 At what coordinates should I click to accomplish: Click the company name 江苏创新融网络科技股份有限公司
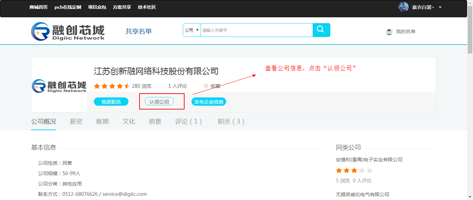pos(156,71)
